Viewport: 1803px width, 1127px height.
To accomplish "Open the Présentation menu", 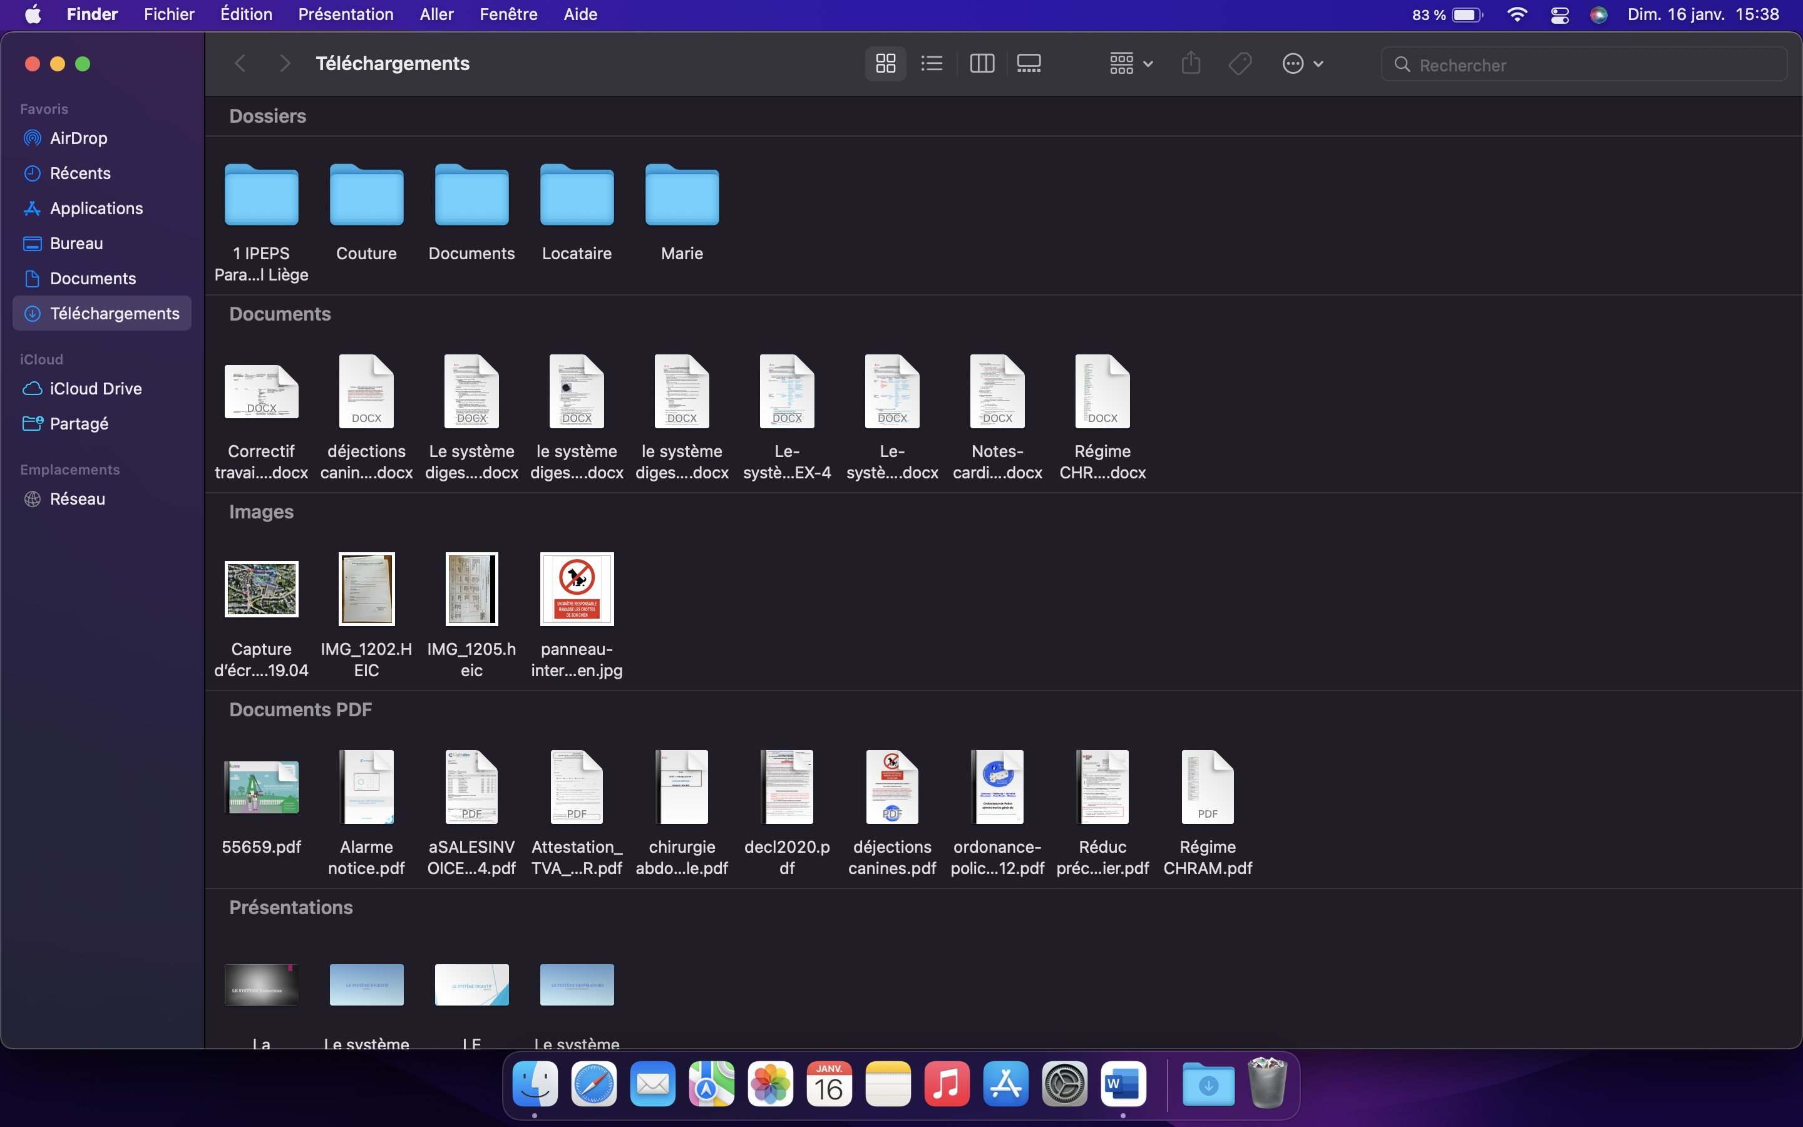I will click(x=346, y=14).
